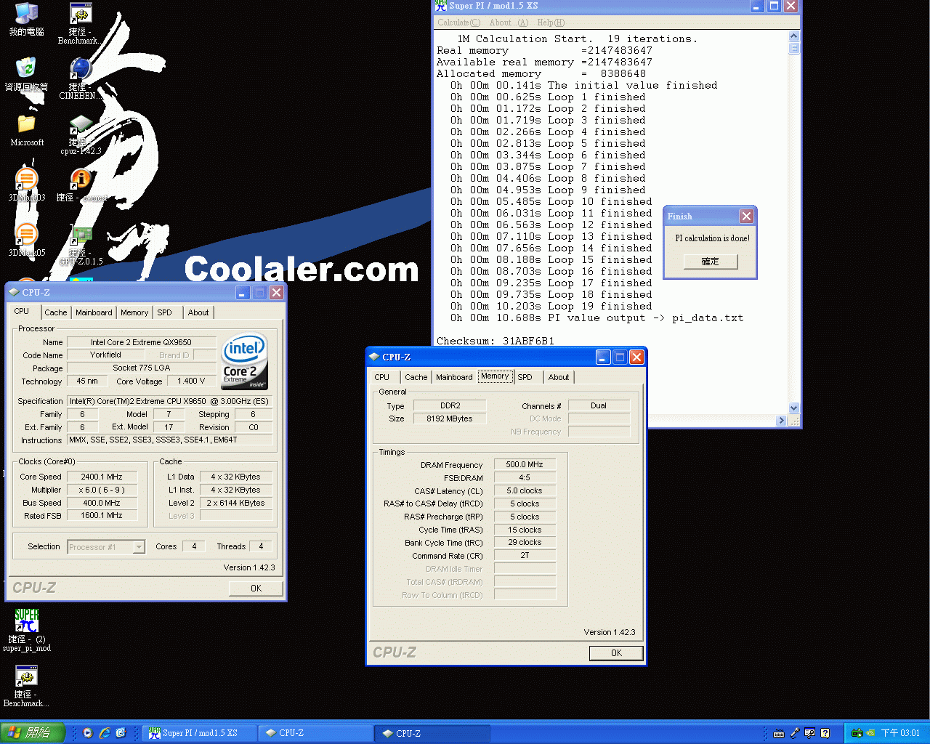Click the Multiplier value x 6.0
Image resolution: width=930 pixels, height=744 pixels.
(x=102, y=490)
